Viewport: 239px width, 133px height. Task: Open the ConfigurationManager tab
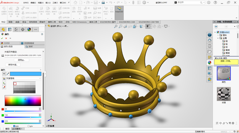16,29
